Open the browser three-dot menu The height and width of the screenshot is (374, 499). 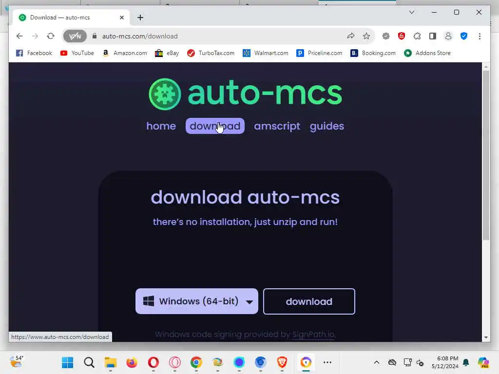tap(480, 36)
